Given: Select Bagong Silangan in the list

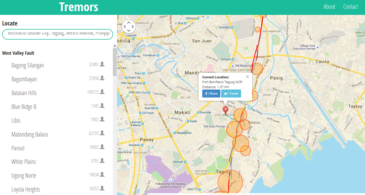Looking at the screenshot, I should [x=28, y=65].
